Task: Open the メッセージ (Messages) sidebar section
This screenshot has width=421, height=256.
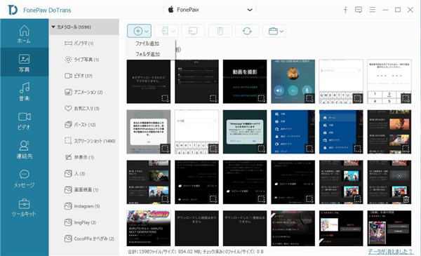Action: (x=24, y=178)
